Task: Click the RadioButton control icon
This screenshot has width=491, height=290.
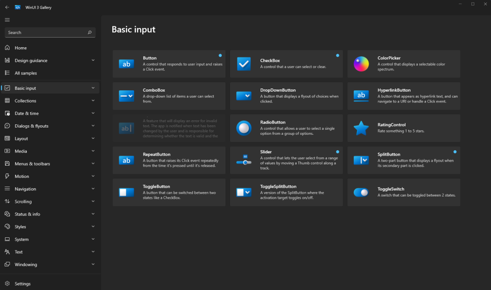Action: click(x=244, y=128)
